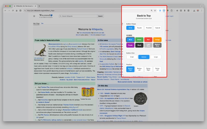
Task: Pick the Red button color
Action: 148,40
